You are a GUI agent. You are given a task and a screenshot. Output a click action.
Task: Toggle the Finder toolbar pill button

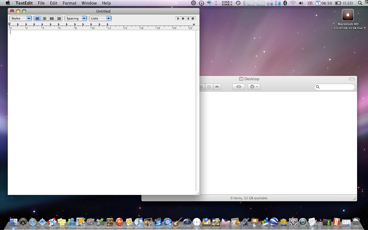(x=352, y=79)
